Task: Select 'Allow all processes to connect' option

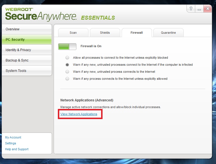Action: point(67,58)
